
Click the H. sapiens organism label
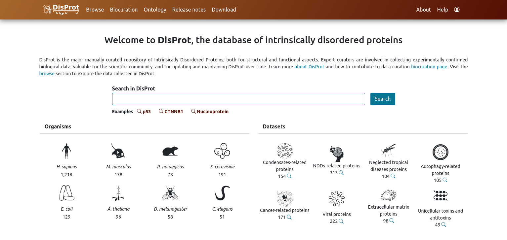[x=66, y=167]
